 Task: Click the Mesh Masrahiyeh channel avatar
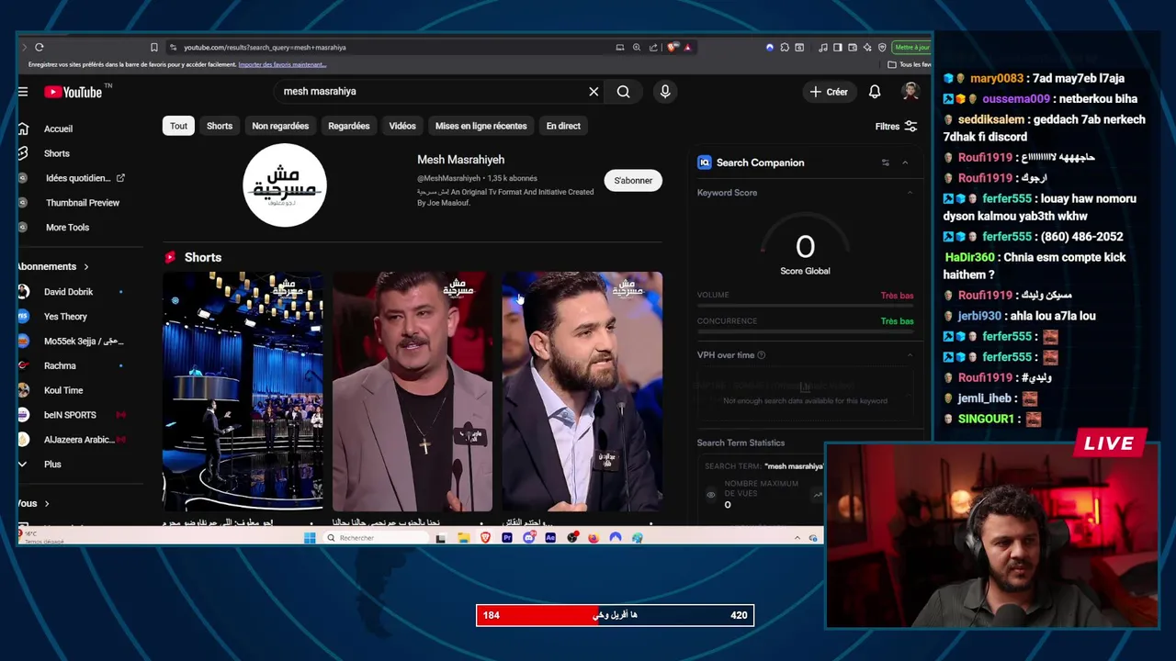click(285, 185)
